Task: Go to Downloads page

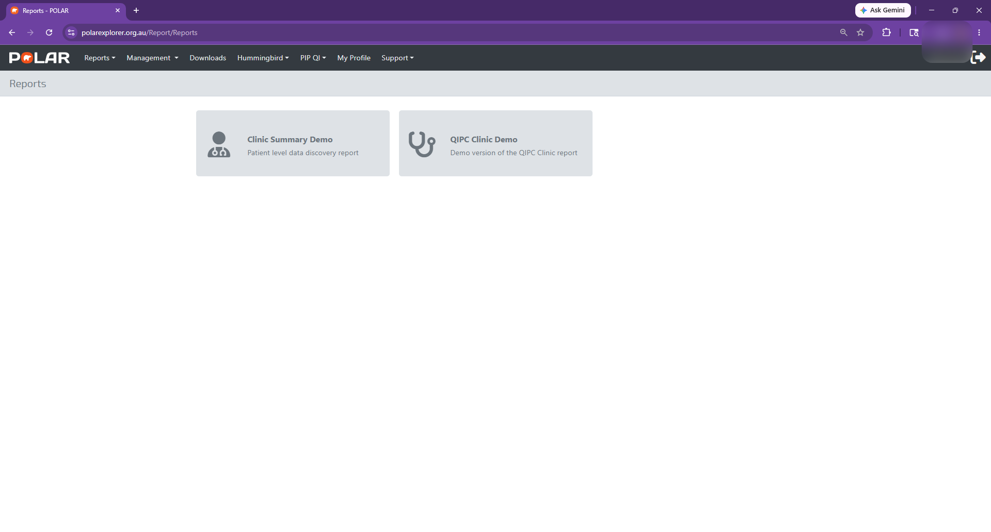Action: 207,58
